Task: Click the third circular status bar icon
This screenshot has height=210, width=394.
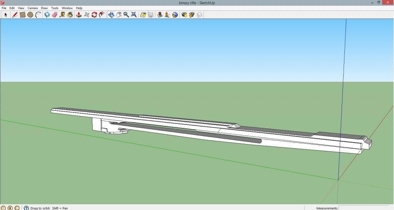Action: [17, 208]
